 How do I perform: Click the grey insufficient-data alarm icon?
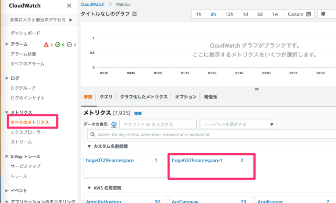tap(69, 44)
